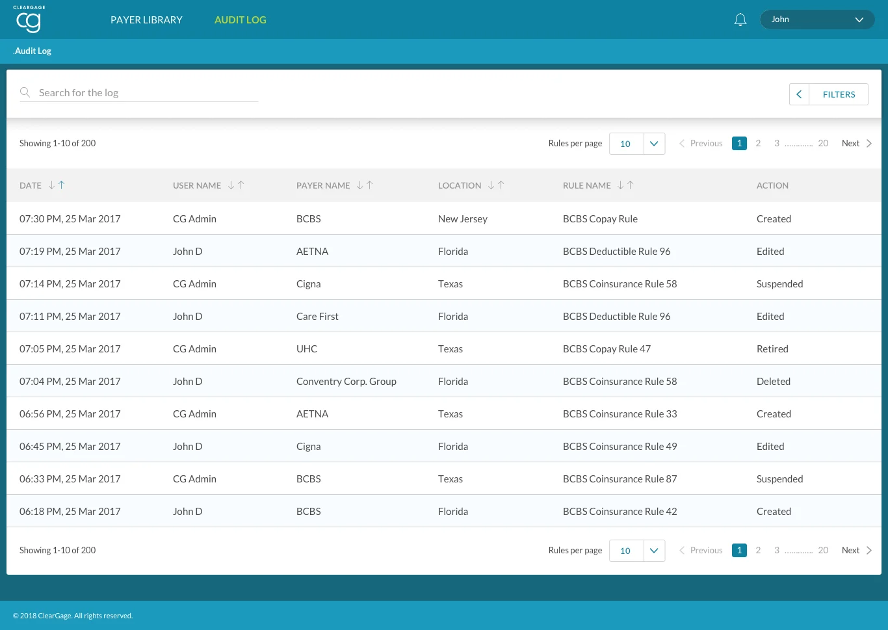Viewport: 888px width, 630px height.
Task: Select page 1 in bottom pagination
Action: (739, 550)
